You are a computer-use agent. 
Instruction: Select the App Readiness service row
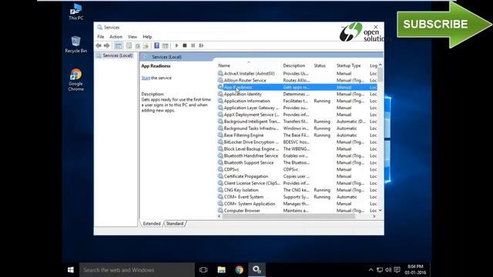coord(297,87)
